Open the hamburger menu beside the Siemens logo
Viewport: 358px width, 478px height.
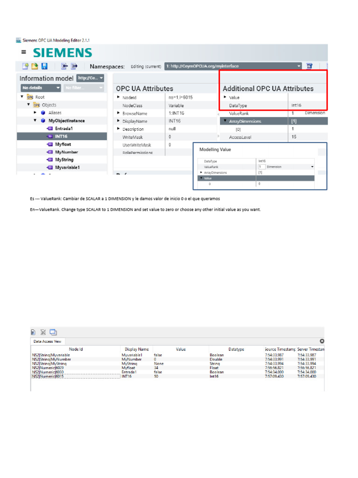tap(23, 52)
